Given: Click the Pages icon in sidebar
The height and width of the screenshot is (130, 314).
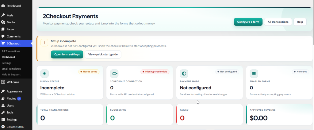Looking at the screenshot, I should [3, 29].
